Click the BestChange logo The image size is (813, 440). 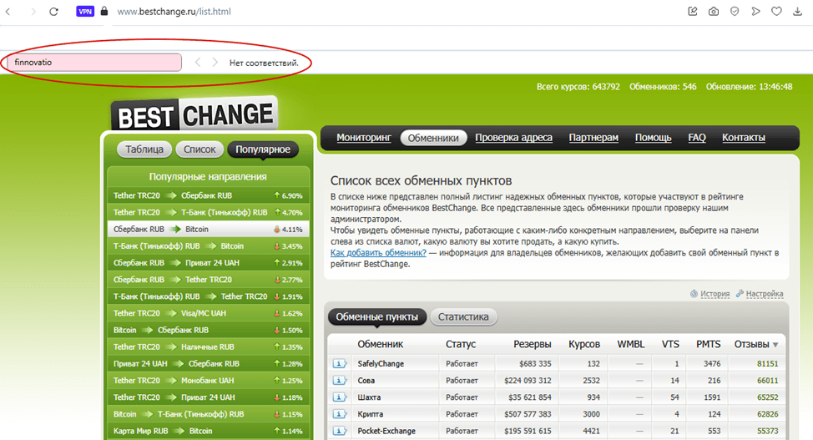tap(194, 114)
